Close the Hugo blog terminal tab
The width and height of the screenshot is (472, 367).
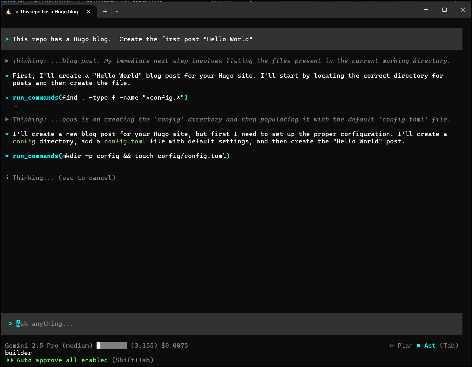(88, 11)
